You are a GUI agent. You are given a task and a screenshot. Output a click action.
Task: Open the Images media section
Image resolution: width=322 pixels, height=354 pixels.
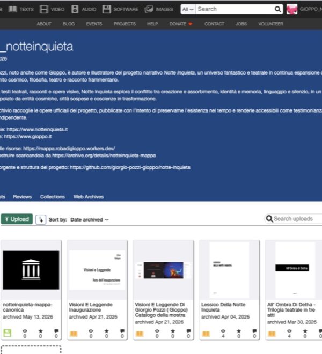point(159,9)
